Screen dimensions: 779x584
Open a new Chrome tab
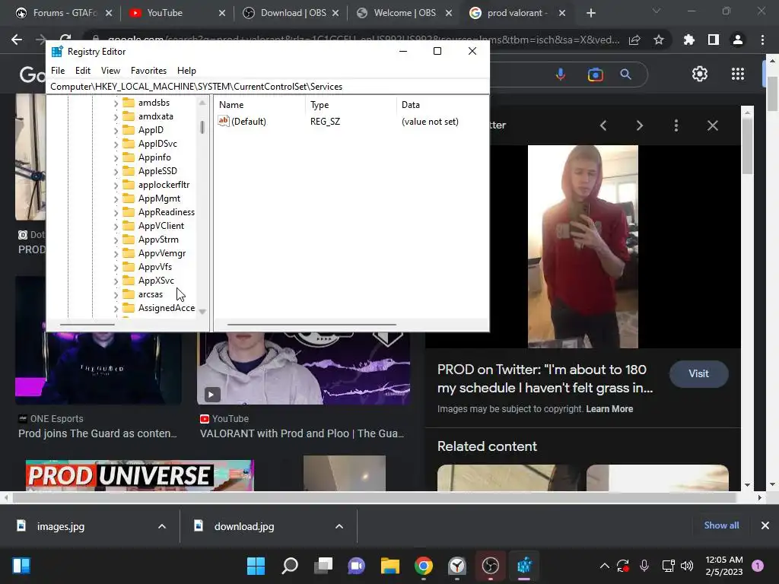pyautogui.click(x=590, y=13)
